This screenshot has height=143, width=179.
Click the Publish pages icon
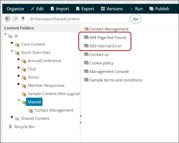point(151,9)
